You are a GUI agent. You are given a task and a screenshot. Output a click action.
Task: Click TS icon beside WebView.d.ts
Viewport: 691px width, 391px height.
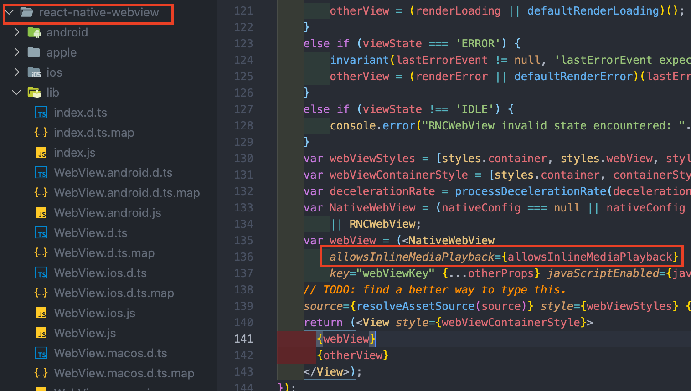coord(41,233)
